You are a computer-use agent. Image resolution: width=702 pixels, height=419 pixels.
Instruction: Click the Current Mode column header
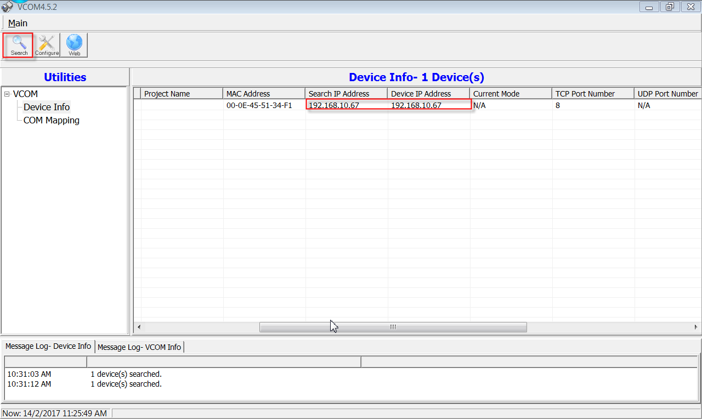tap(510, 94)
